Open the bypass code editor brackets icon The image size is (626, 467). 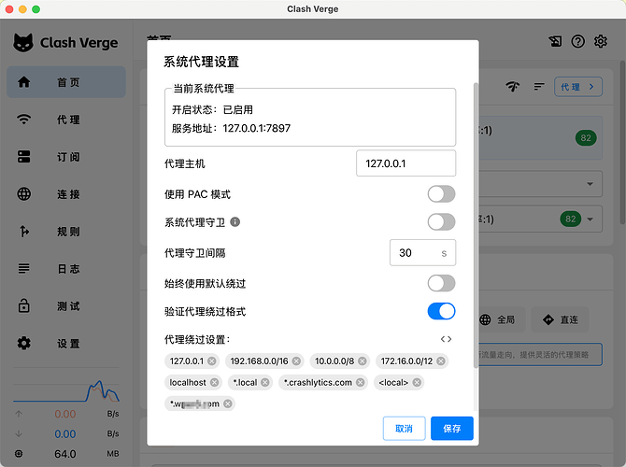(446, 339)
